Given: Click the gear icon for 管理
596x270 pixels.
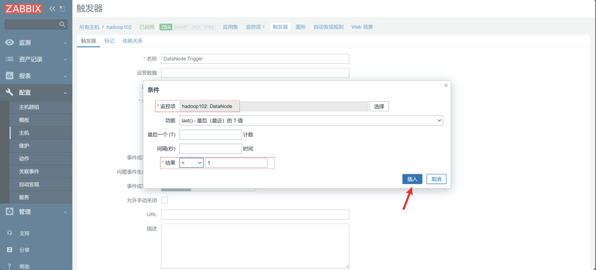Looking at the screenshot, I should point(9,212).
